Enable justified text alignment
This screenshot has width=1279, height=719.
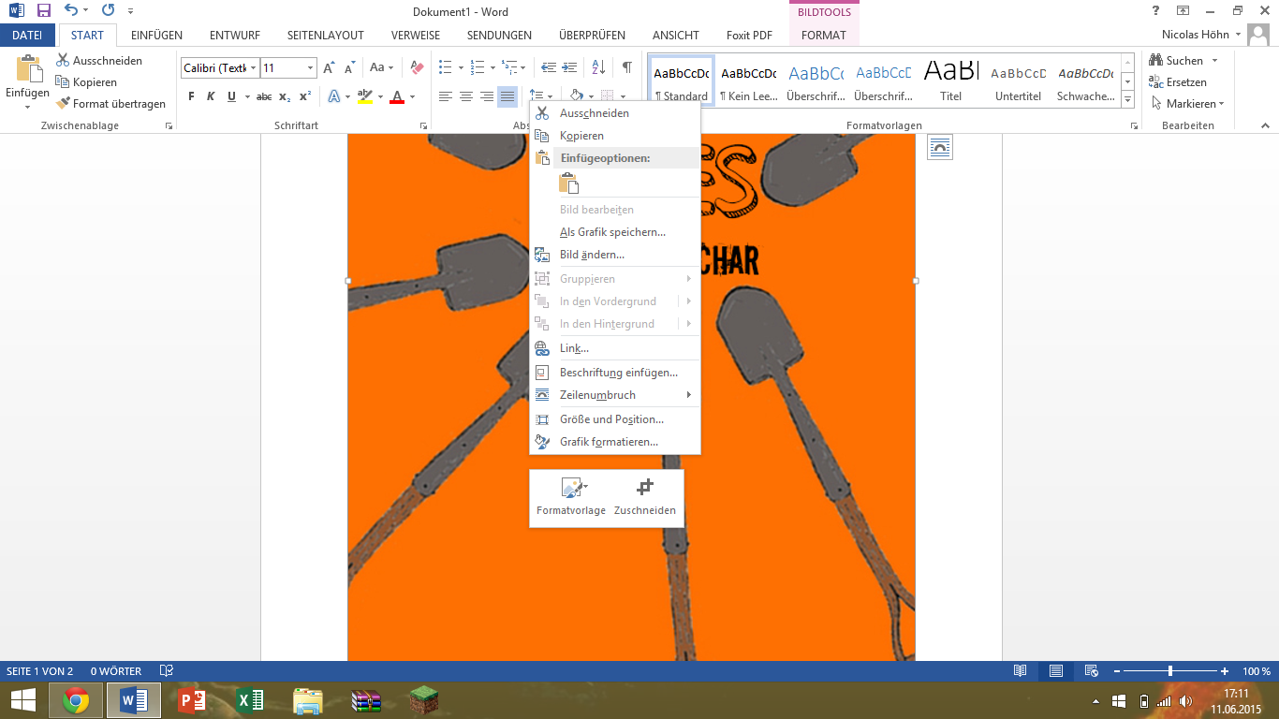(x=507, y=96)
